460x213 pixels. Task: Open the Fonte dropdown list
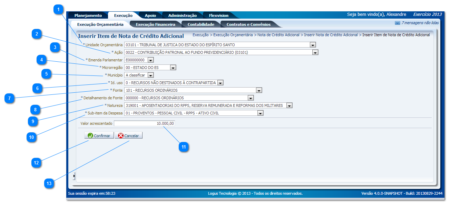coord(259,90)
